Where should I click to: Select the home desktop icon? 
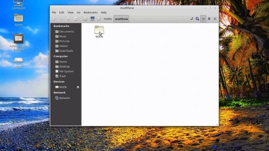click(18, 20)
